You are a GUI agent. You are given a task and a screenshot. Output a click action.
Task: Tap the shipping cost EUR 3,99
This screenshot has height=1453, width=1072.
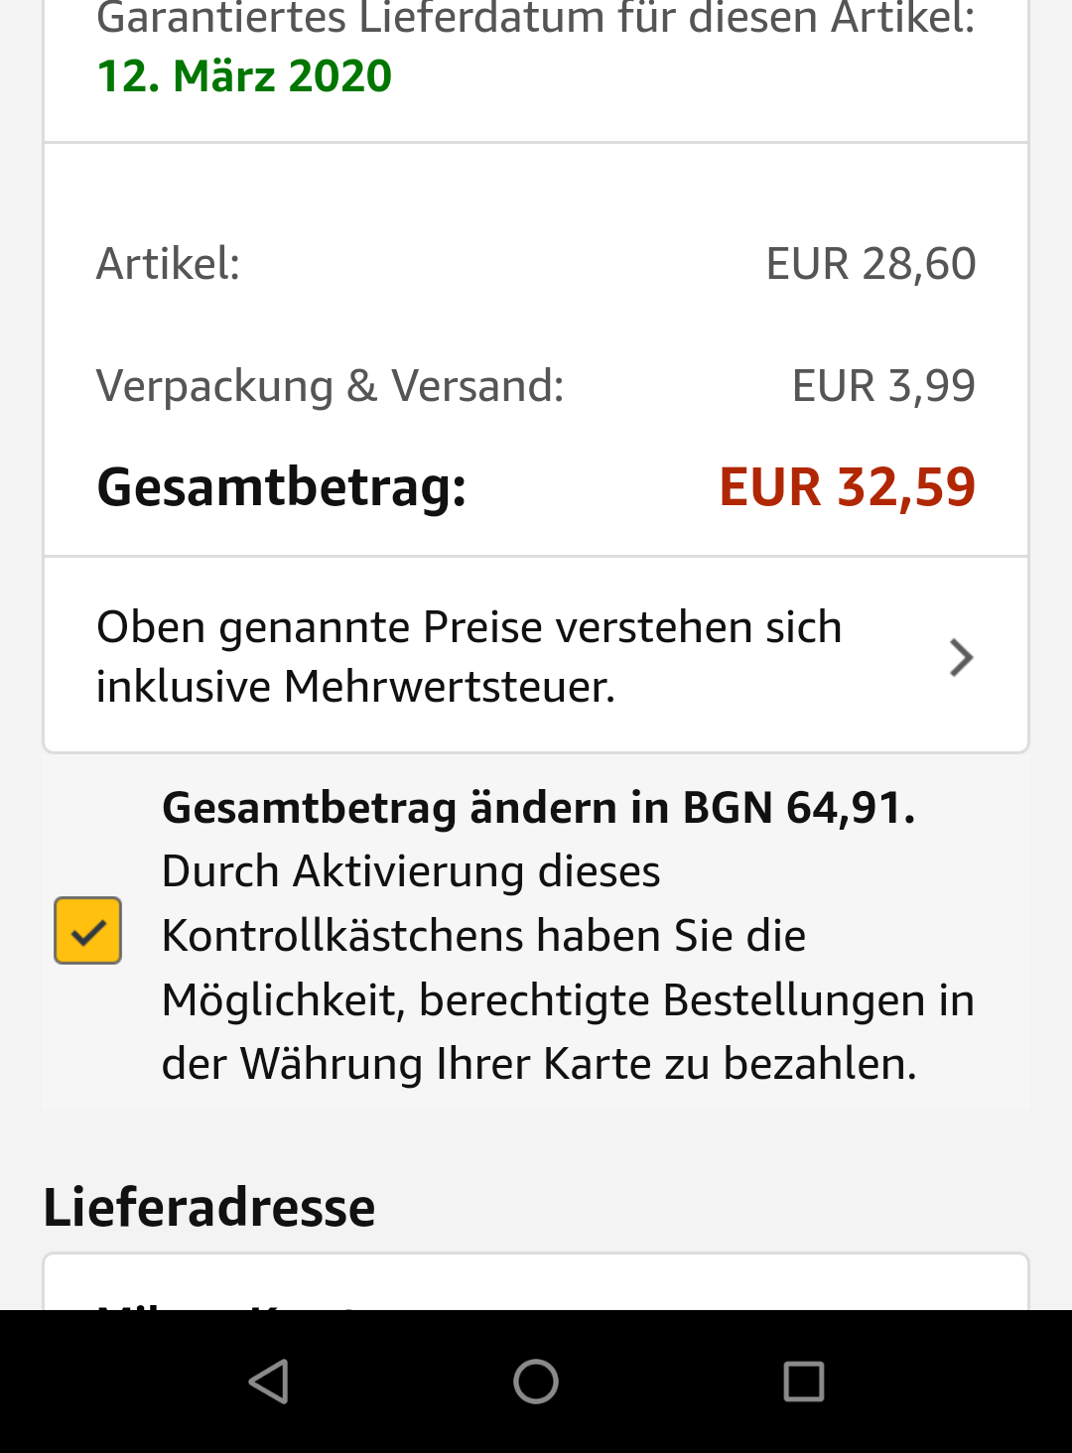coord(883,386)
